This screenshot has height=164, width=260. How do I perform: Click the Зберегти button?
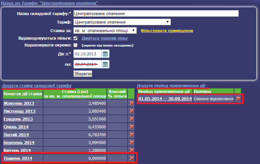coord(83,74)
